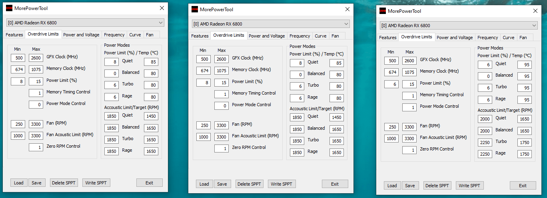
Task: Click Load button in left window
Action: (19, 183)
